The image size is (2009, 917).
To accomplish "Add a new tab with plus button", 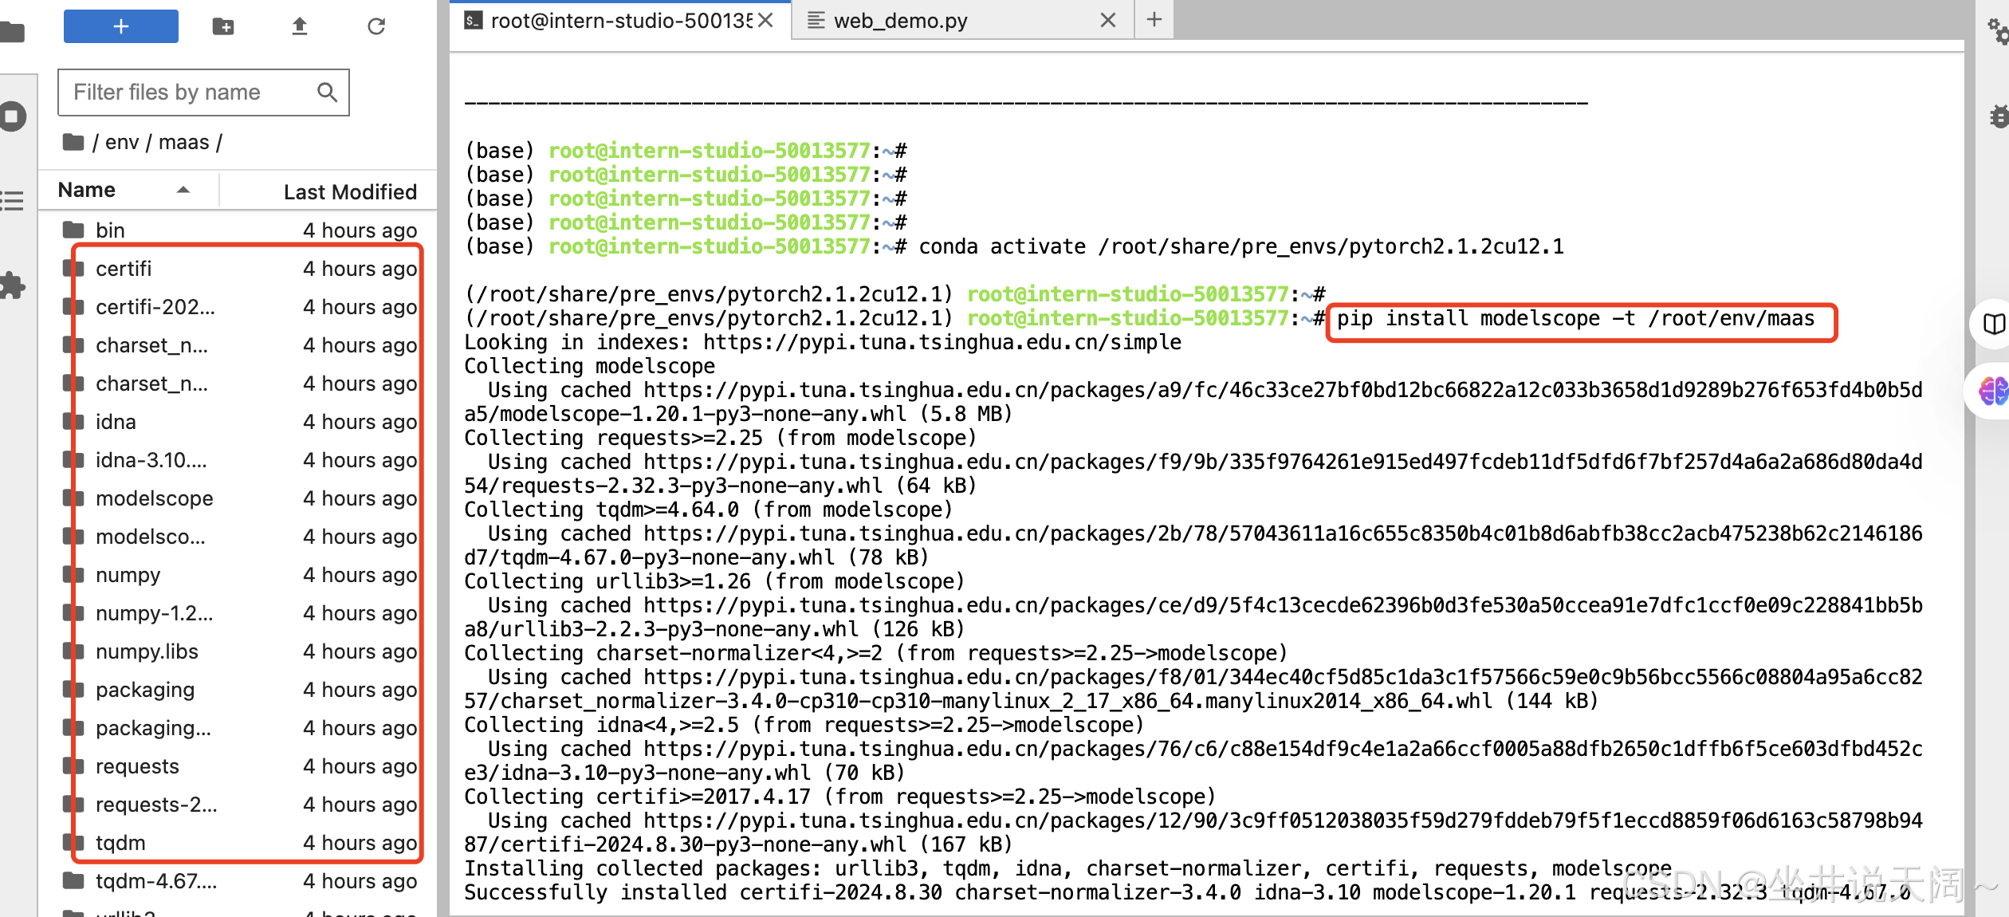I will [x=1154, y=20].
